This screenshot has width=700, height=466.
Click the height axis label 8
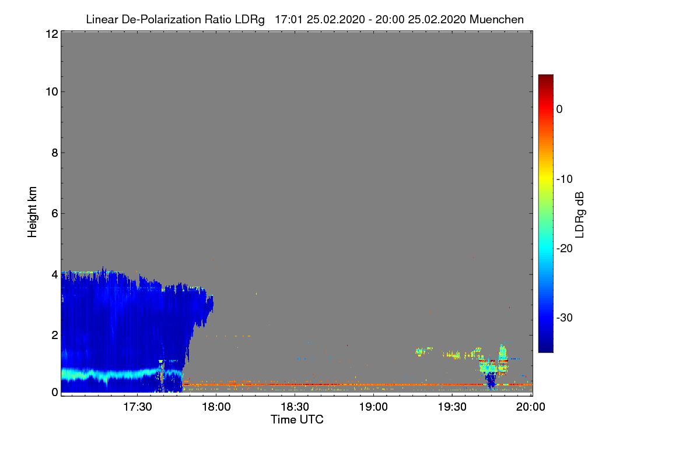click(x=54, y=153)
